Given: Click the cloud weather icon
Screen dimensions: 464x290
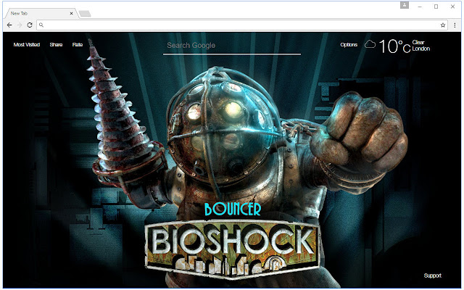Looking at the screenshot, I should pyautogui.click(x=370, y=44).
